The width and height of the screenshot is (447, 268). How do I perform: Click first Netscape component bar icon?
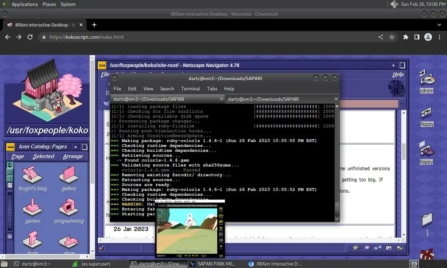(x=356, y=248)
